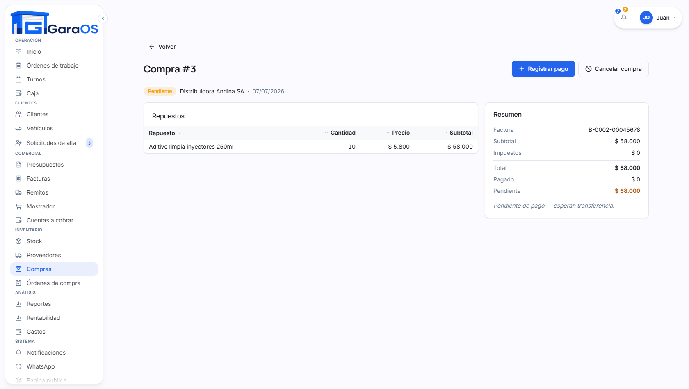The width and height of the screenshot is (689, 389).
Task: Click the Órdenes de trabajo clipboard icon
Action: click(x=18, y=66)
